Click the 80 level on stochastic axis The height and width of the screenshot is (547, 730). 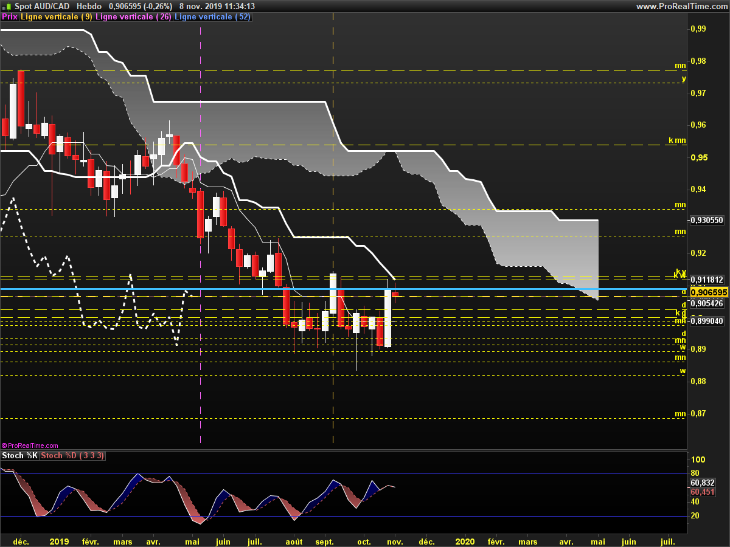click(695, 473)
